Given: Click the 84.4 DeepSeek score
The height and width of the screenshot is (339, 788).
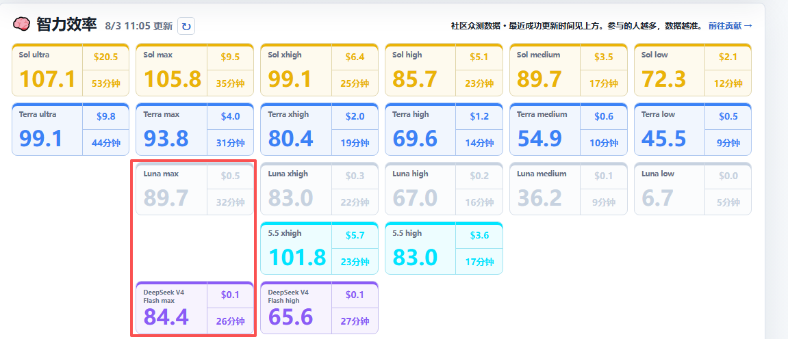Looking at the screenshot, I should (x=166, y=316).
